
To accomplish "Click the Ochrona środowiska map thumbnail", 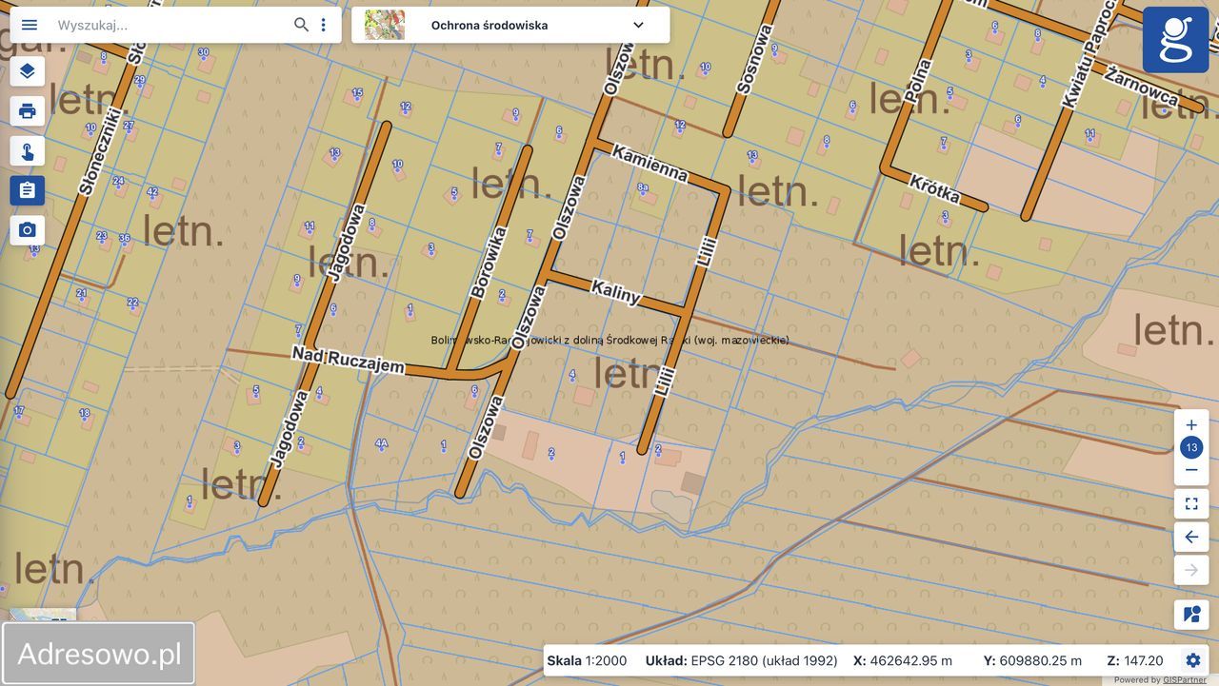I will point(385,25).
